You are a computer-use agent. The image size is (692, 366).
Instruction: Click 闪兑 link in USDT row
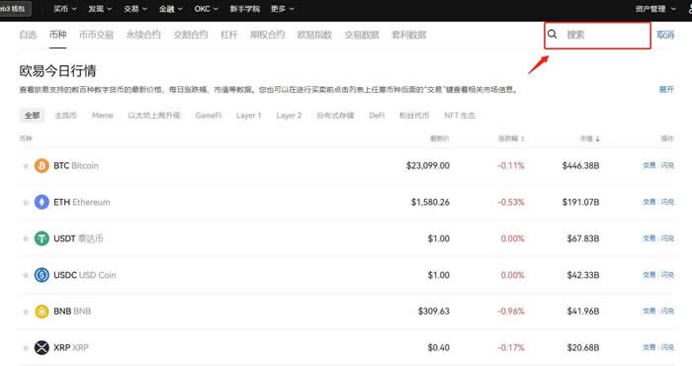tap(667, 238)
